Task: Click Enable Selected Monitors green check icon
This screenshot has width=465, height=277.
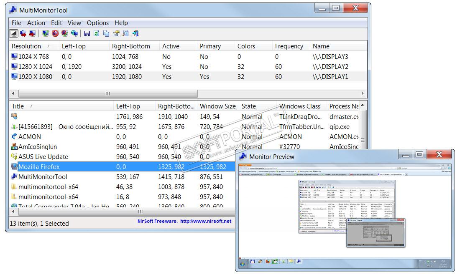Action: (46, 33)
